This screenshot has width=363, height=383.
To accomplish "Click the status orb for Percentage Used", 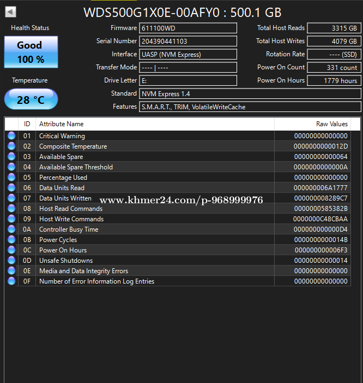I will (x=11, y=177).
